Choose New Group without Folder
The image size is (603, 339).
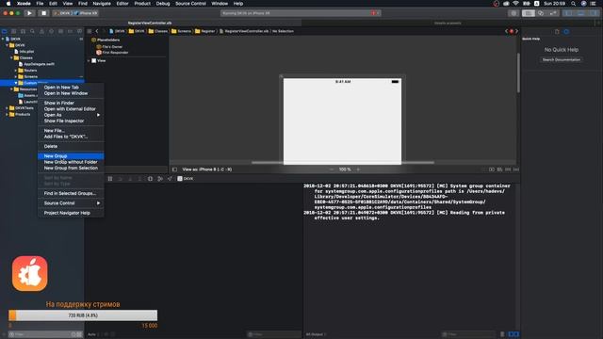(71, 162)
